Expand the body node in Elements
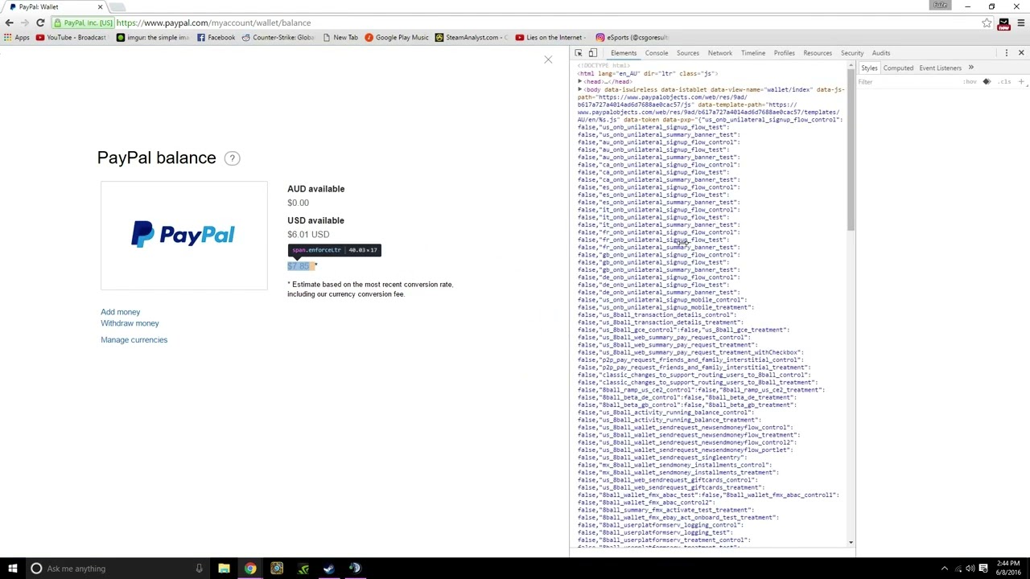 [579, 89]
